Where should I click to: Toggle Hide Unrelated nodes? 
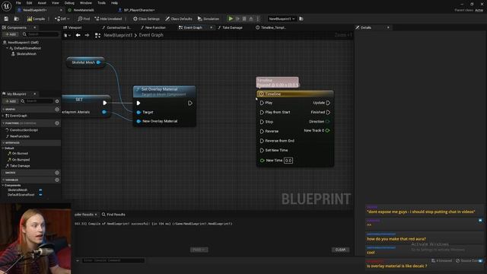tap(108, 19)
